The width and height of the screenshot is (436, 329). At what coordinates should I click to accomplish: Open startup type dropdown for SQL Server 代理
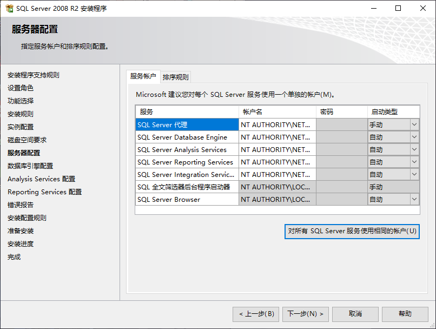click(414, 124)
